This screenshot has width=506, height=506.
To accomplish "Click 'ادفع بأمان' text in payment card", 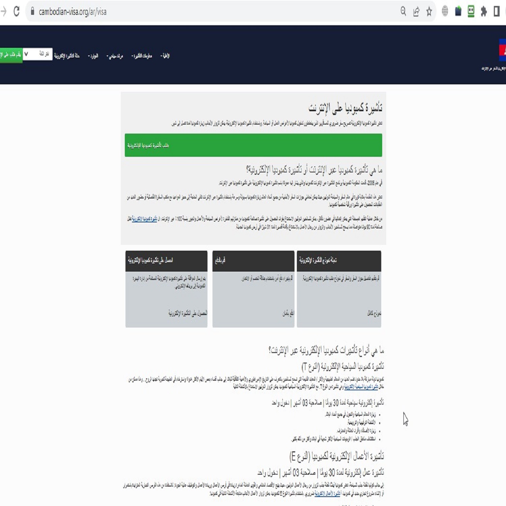I will tap(288, 313).
